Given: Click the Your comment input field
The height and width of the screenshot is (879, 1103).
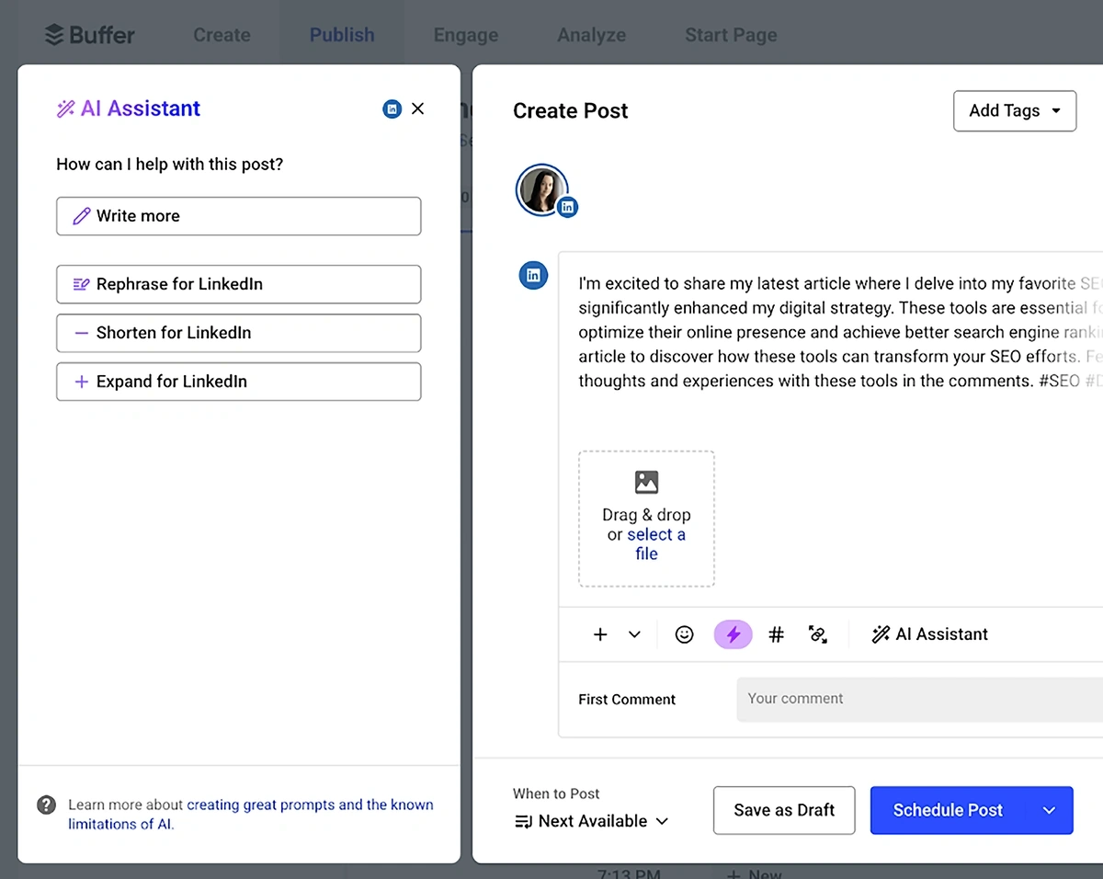Looking at the screenshot, I should click(919, 699).
